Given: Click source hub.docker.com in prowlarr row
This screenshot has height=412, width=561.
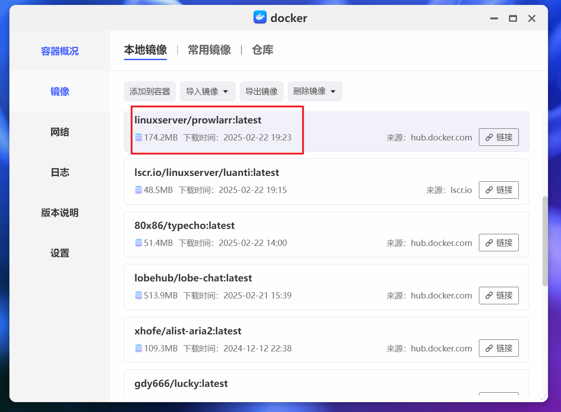Looking at the screenshot, I should (x=442, y=138).
